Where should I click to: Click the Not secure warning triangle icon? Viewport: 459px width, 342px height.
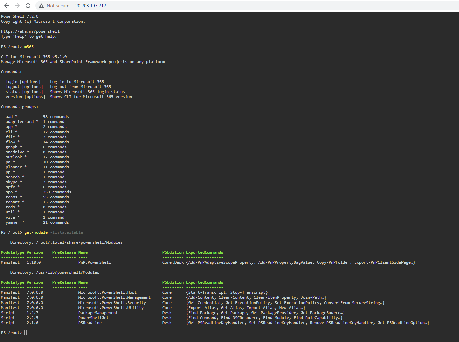pyautogui.click(x=41, y=5)
